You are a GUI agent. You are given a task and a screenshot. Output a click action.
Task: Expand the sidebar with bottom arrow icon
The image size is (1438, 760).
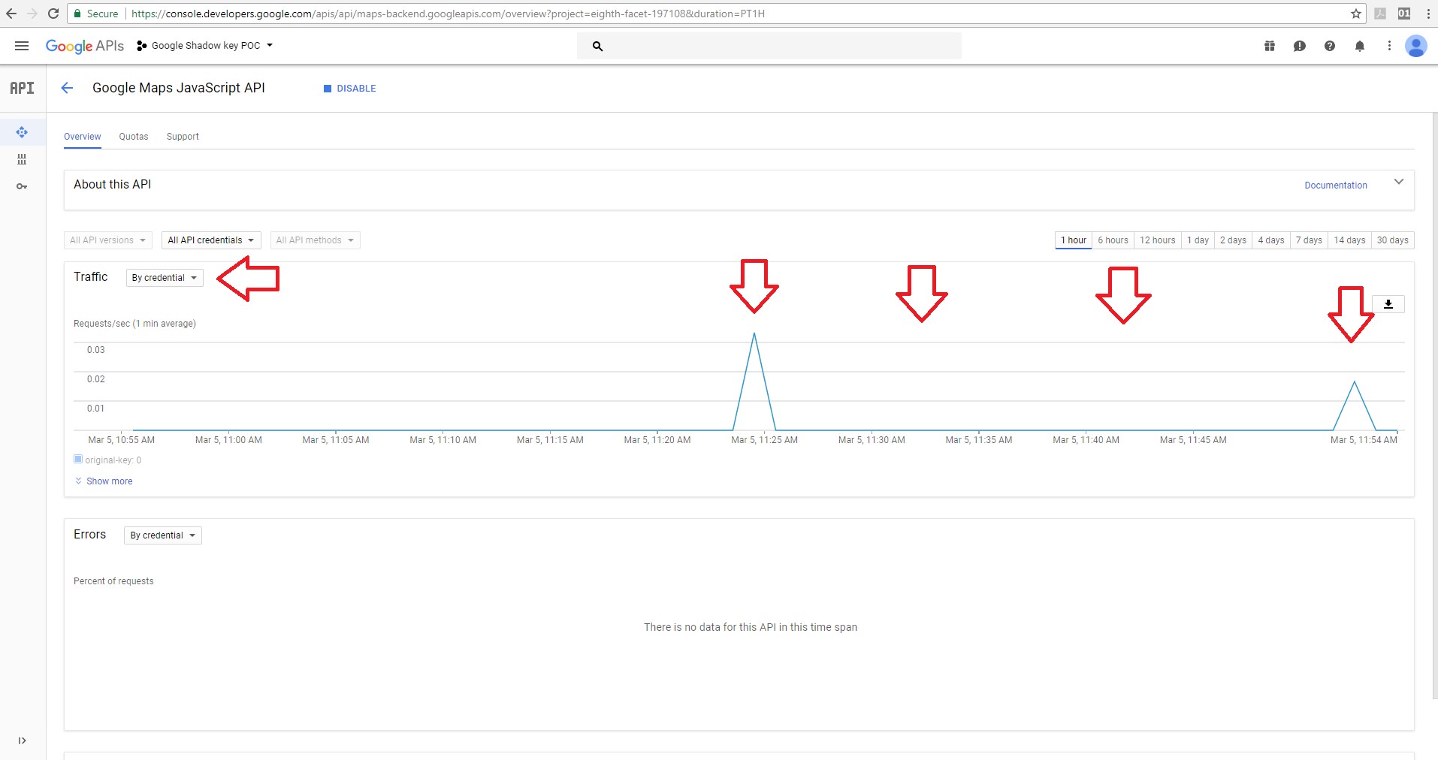[22, 740]
